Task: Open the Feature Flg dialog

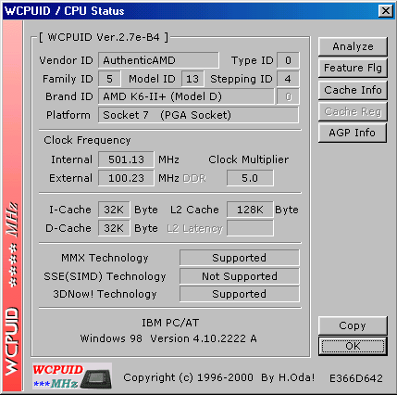Action: pyautogui.click(x=353, y=68)
